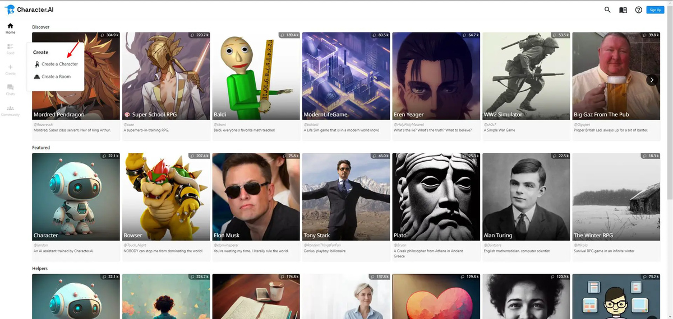Image resolution: width=673 pixels, height=319 pixels.
Task: Click creator name @Rozarevski
Action: pos(43,124)
